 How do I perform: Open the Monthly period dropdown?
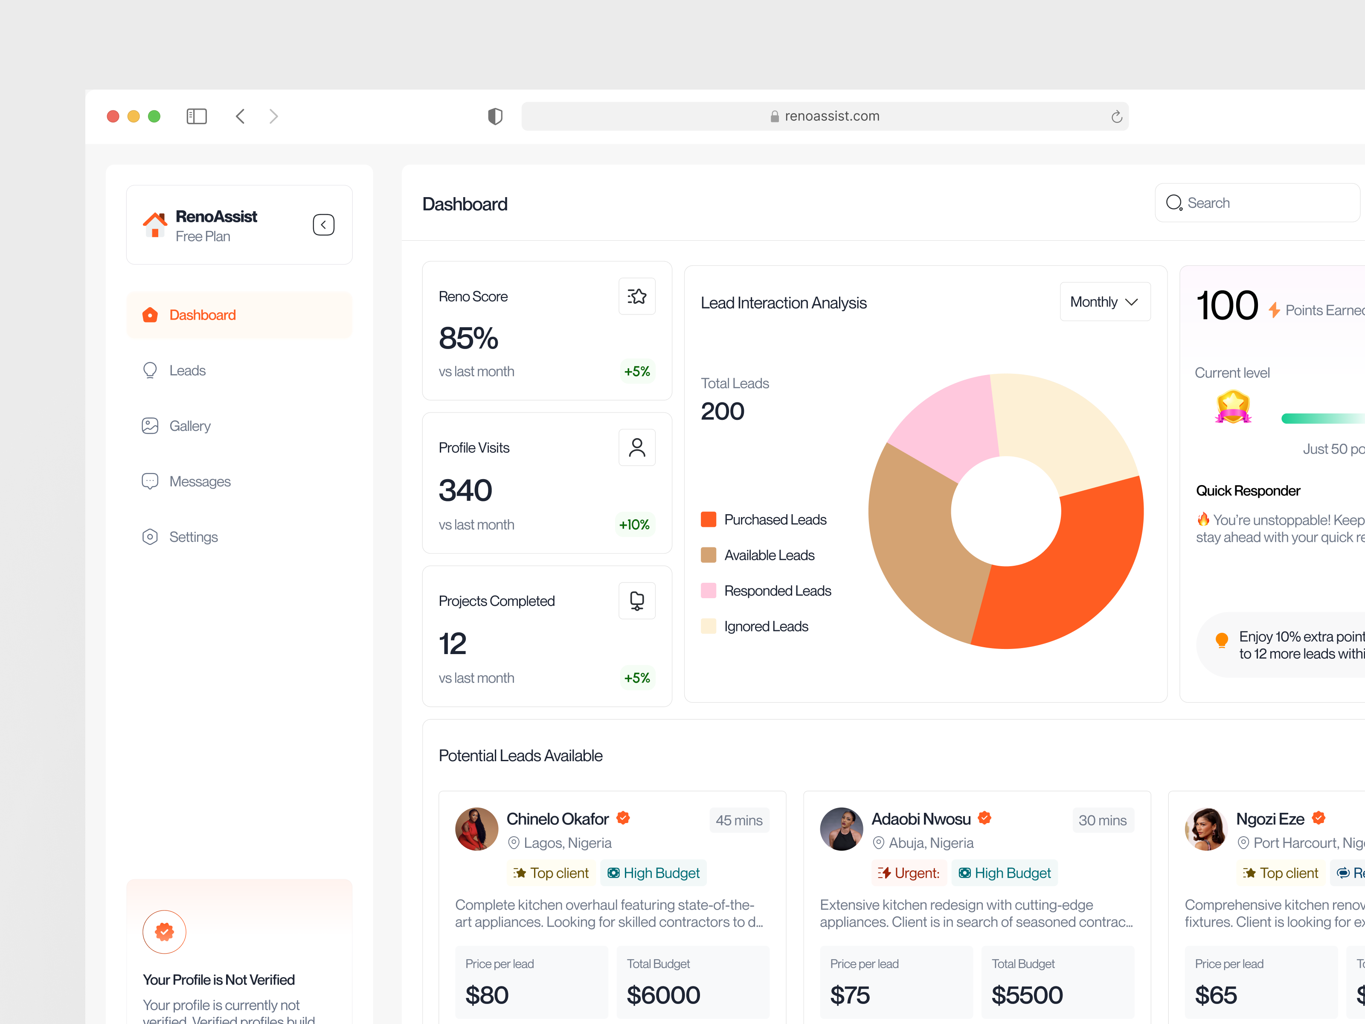click(1104, 302)
